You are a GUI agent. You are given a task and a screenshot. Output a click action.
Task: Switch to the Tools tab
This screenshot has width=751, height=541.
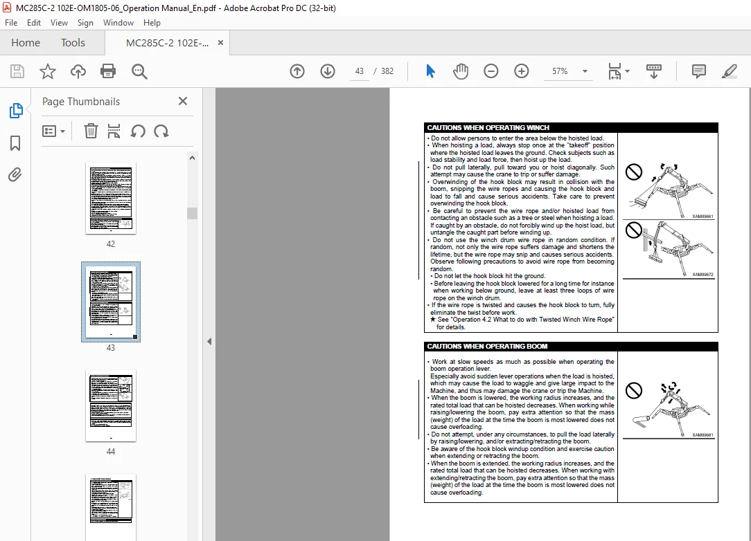click(x=73, y=43)
